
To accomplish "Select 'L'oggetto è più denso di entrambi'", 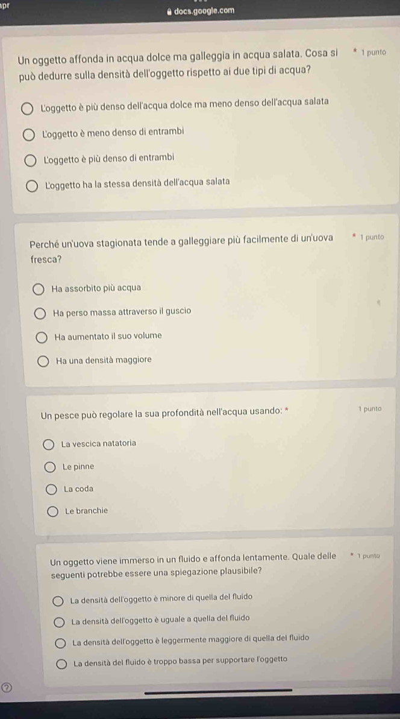I will pos(30,161).
